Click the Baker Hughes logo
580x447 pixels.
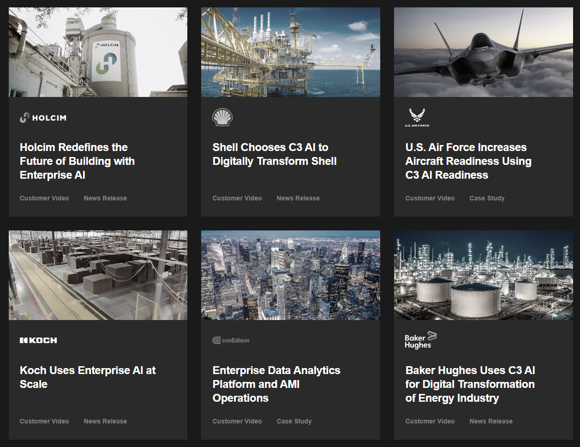click(x=420, y=340)
